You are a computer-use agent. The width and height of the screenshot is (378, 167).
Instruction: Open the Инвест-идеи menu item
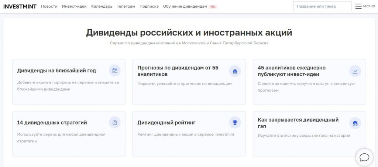[x=74, y=7]
